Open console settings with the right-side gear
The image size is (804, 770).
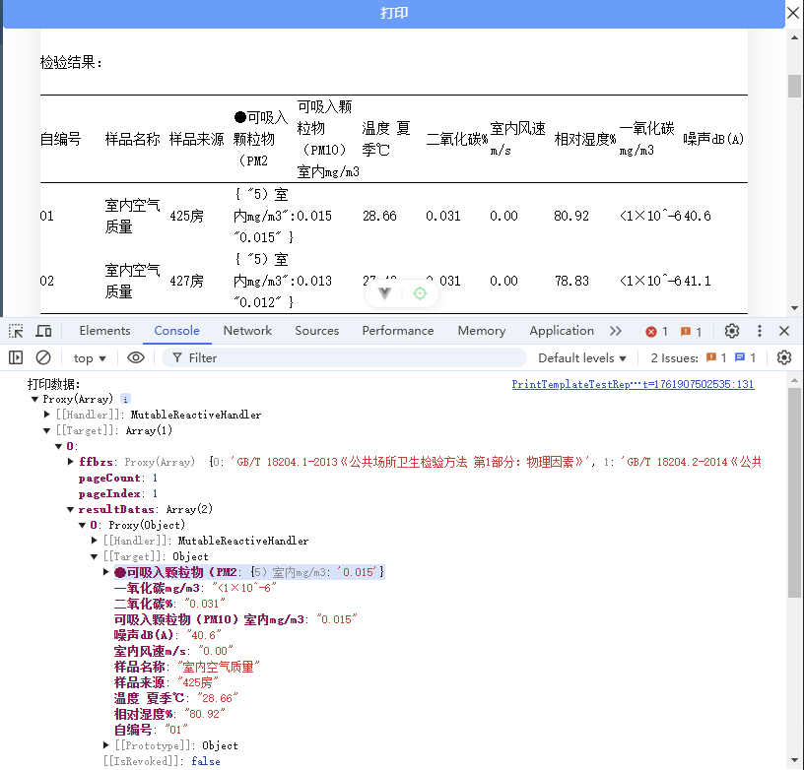pyautogui.click(x=783, y=357)
